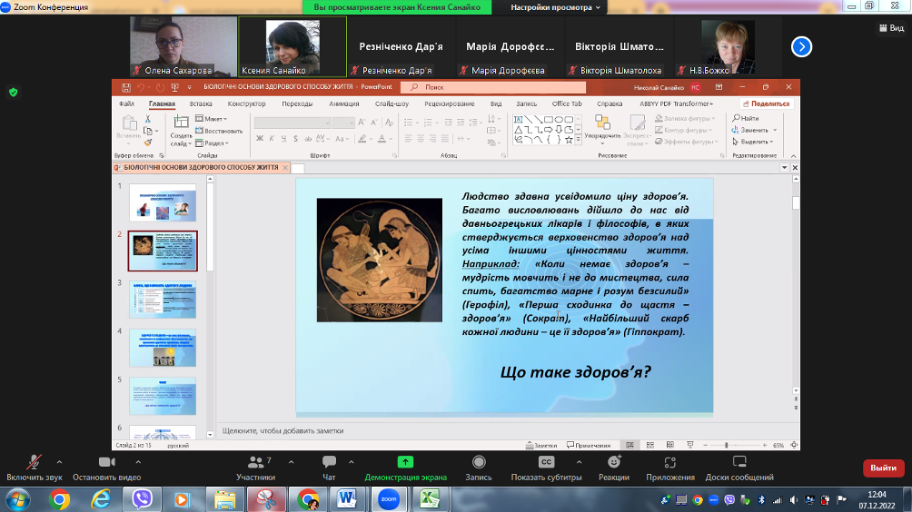This screenshot has height=512, width=912.
Task: Expand audio options chevron beside Включить звук
Action: pos(59,461)
